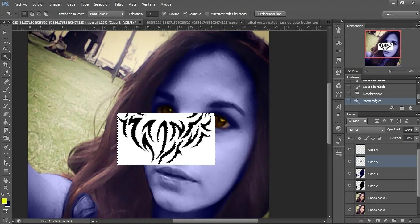This screenshot has height=224, width=420.
Task: Open the Archivo menu
Action: click(21, 4)
